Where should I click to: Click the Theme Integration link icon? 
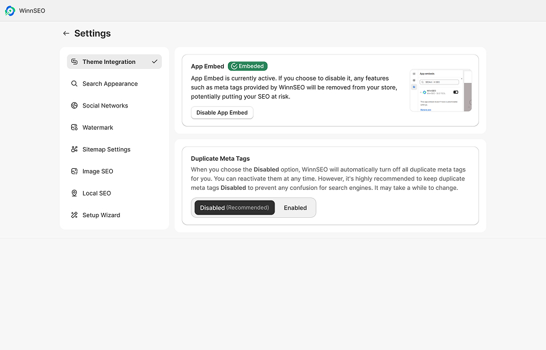click(74, 61)
